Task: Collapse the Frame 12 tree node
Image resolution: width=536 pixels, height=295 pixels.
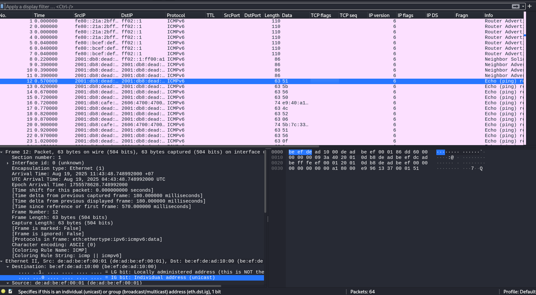Action: (x=2, y=152)
